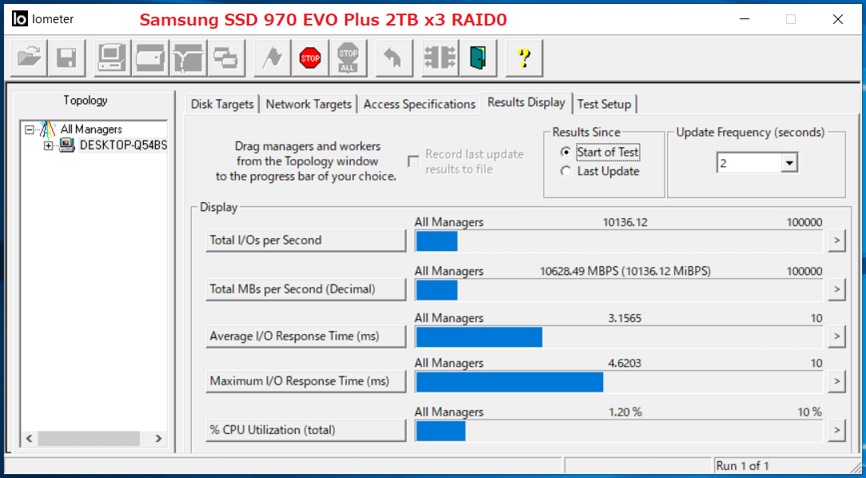The height and width of the screenshot is (478, 866).
Task: Duplicate the selected worker from toolbar
Action: [227, 58]
